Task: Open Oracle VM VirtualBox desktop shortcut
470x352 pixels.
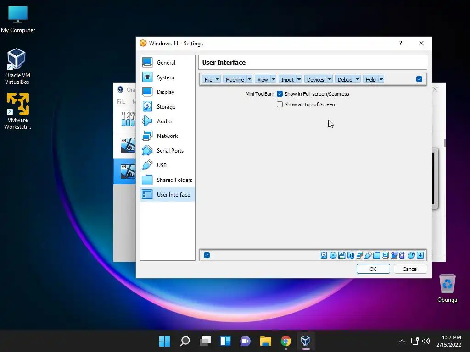Action: click(17, 66)
